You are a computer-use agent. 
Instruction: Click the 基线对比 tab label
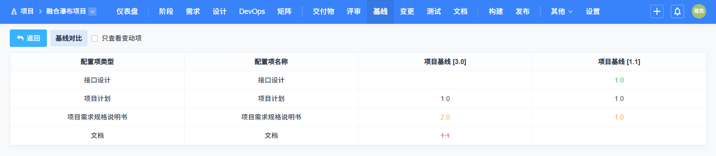(x=69, y=38)
